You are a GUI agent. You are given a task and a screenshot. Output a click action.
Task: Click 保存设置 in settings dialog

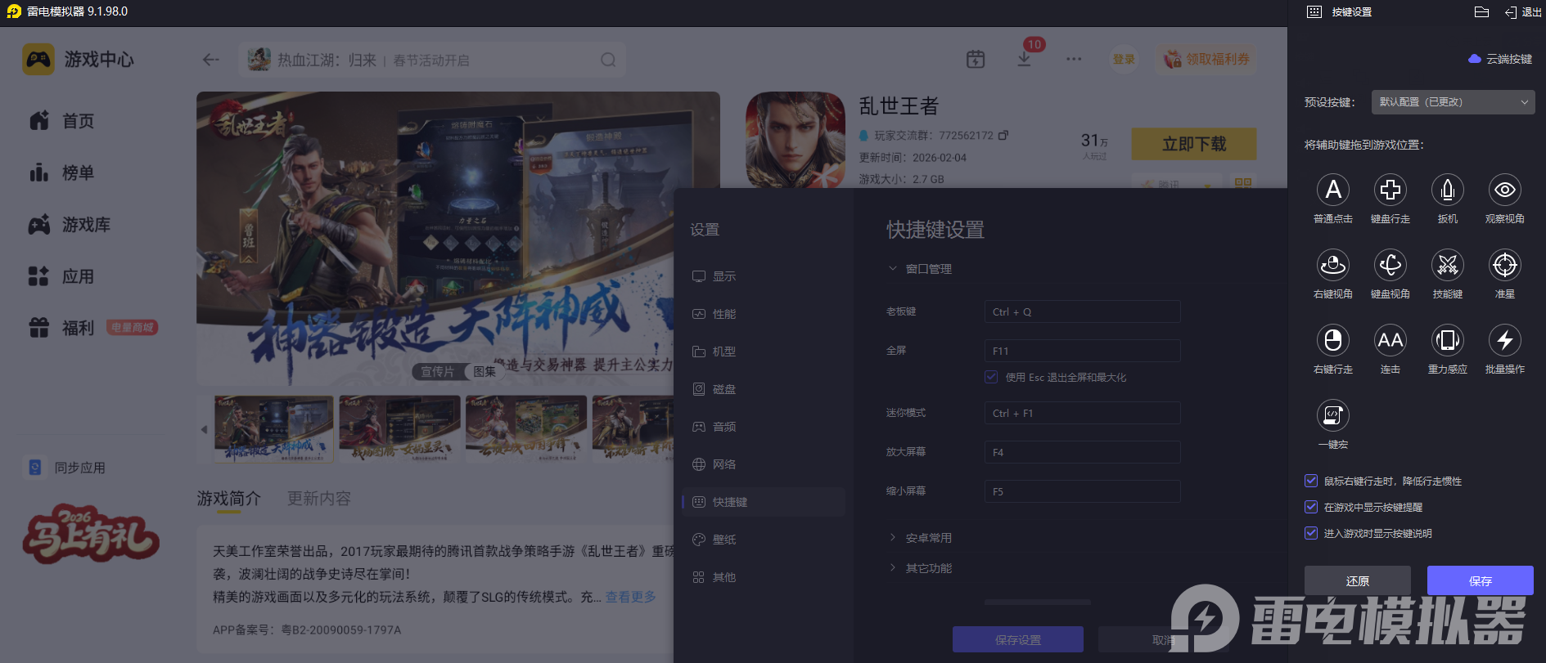point(1018,639)
